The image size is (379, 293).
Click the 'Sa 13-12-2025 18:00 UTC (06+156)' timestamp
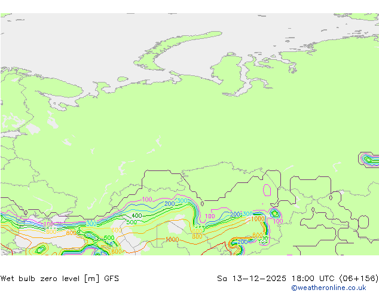(x=298, y=279)
